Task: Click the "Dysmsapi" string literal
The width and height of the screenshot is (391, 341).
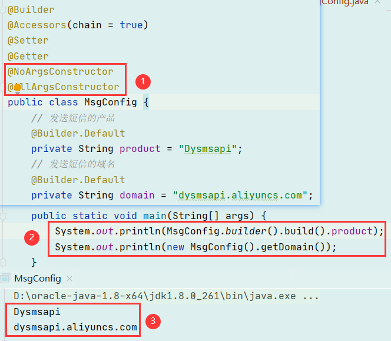Action: [x=207, y=149]
